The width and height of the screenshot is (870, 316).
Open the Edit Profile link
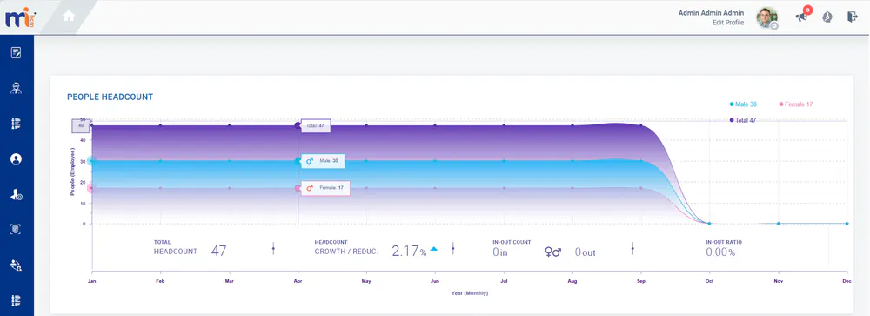[x=728, y=23]
